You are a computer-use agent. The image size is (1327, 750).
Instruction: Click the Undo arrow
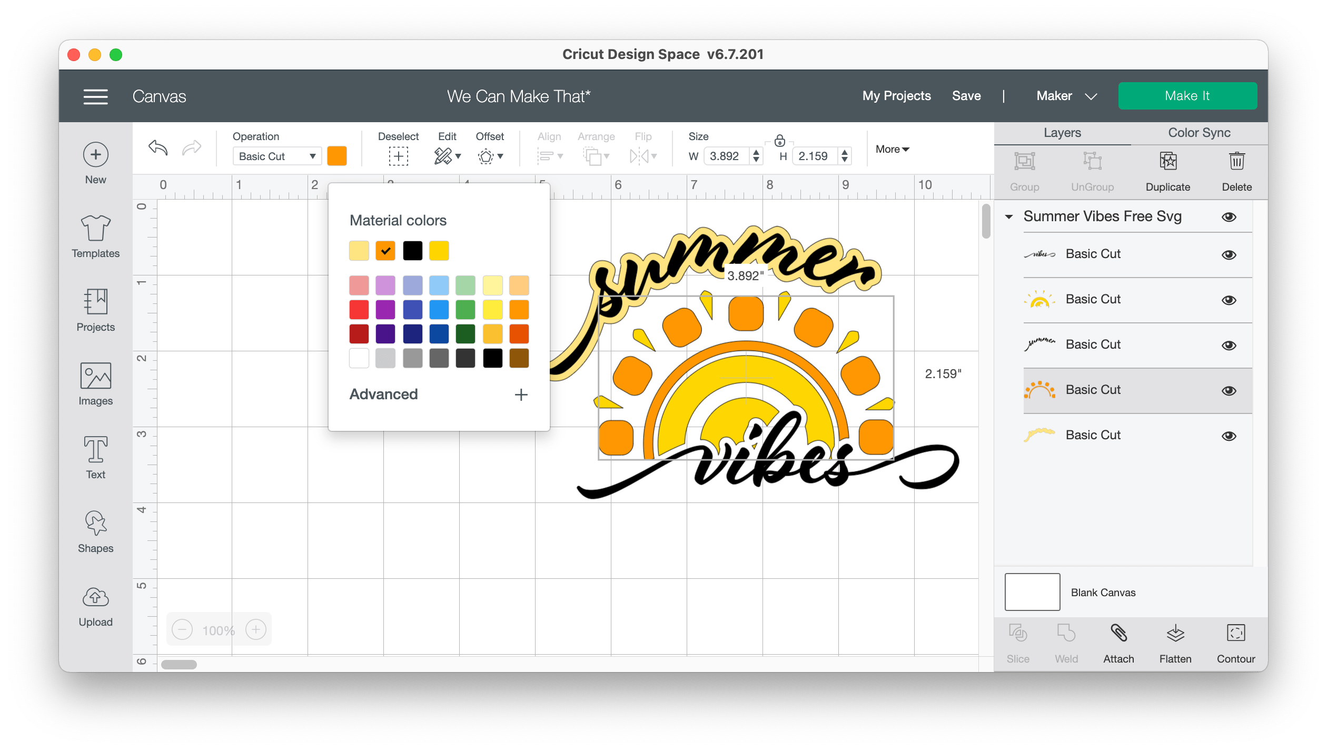(x=158, y=148)
